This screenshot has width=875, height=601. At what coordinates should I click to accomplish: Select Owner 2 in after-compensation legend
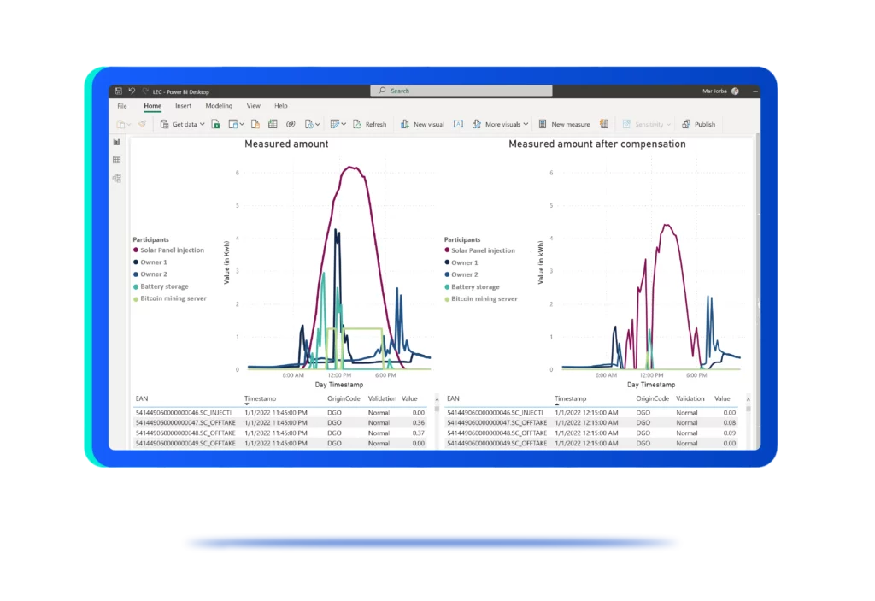461,274
